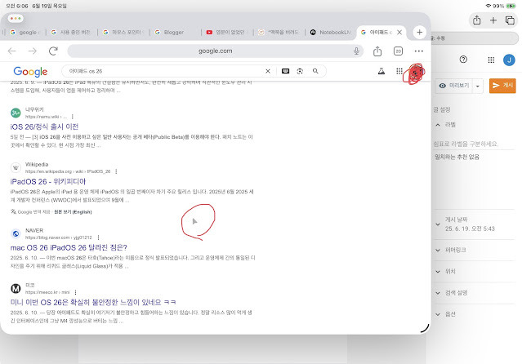This screenshot has height=364, width=522.
Task: Click the google.com address bar
Action: (215, 51)
